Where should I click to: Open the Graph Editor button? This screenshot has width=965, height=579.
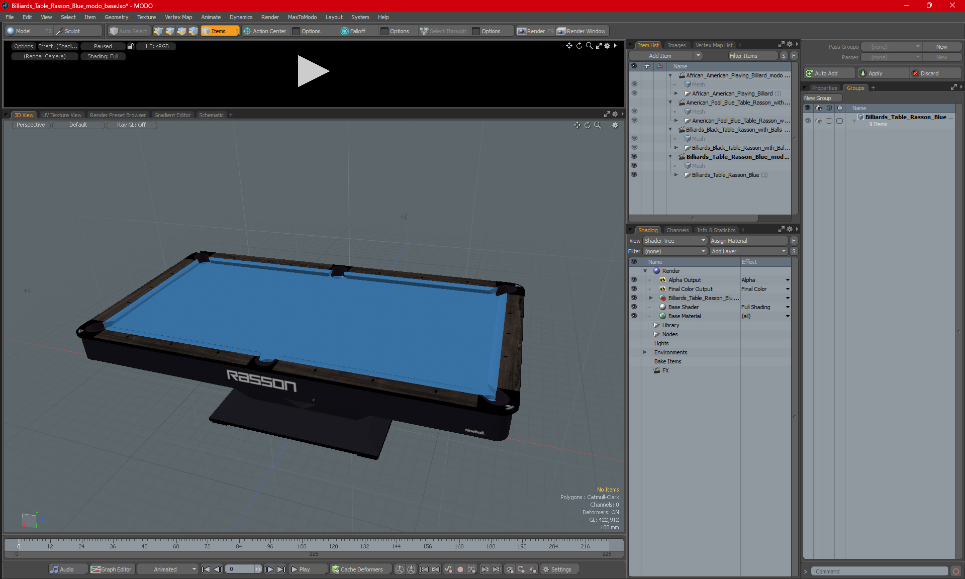coord(112,569)
